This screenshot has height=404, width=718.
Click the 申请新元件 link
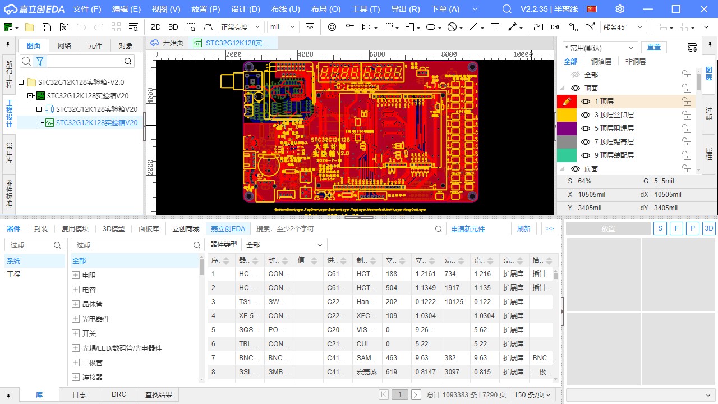[x=468, y=229]
